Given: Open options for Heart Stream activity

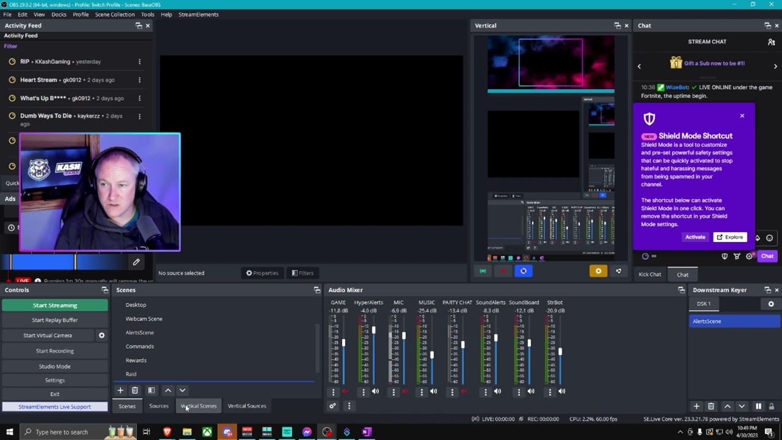Looking at the screenshot, I should (139, 80).
